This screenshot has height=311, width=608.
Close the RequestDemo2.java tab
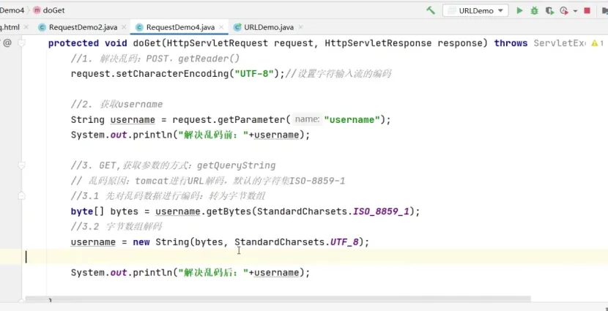click(124, 27)
